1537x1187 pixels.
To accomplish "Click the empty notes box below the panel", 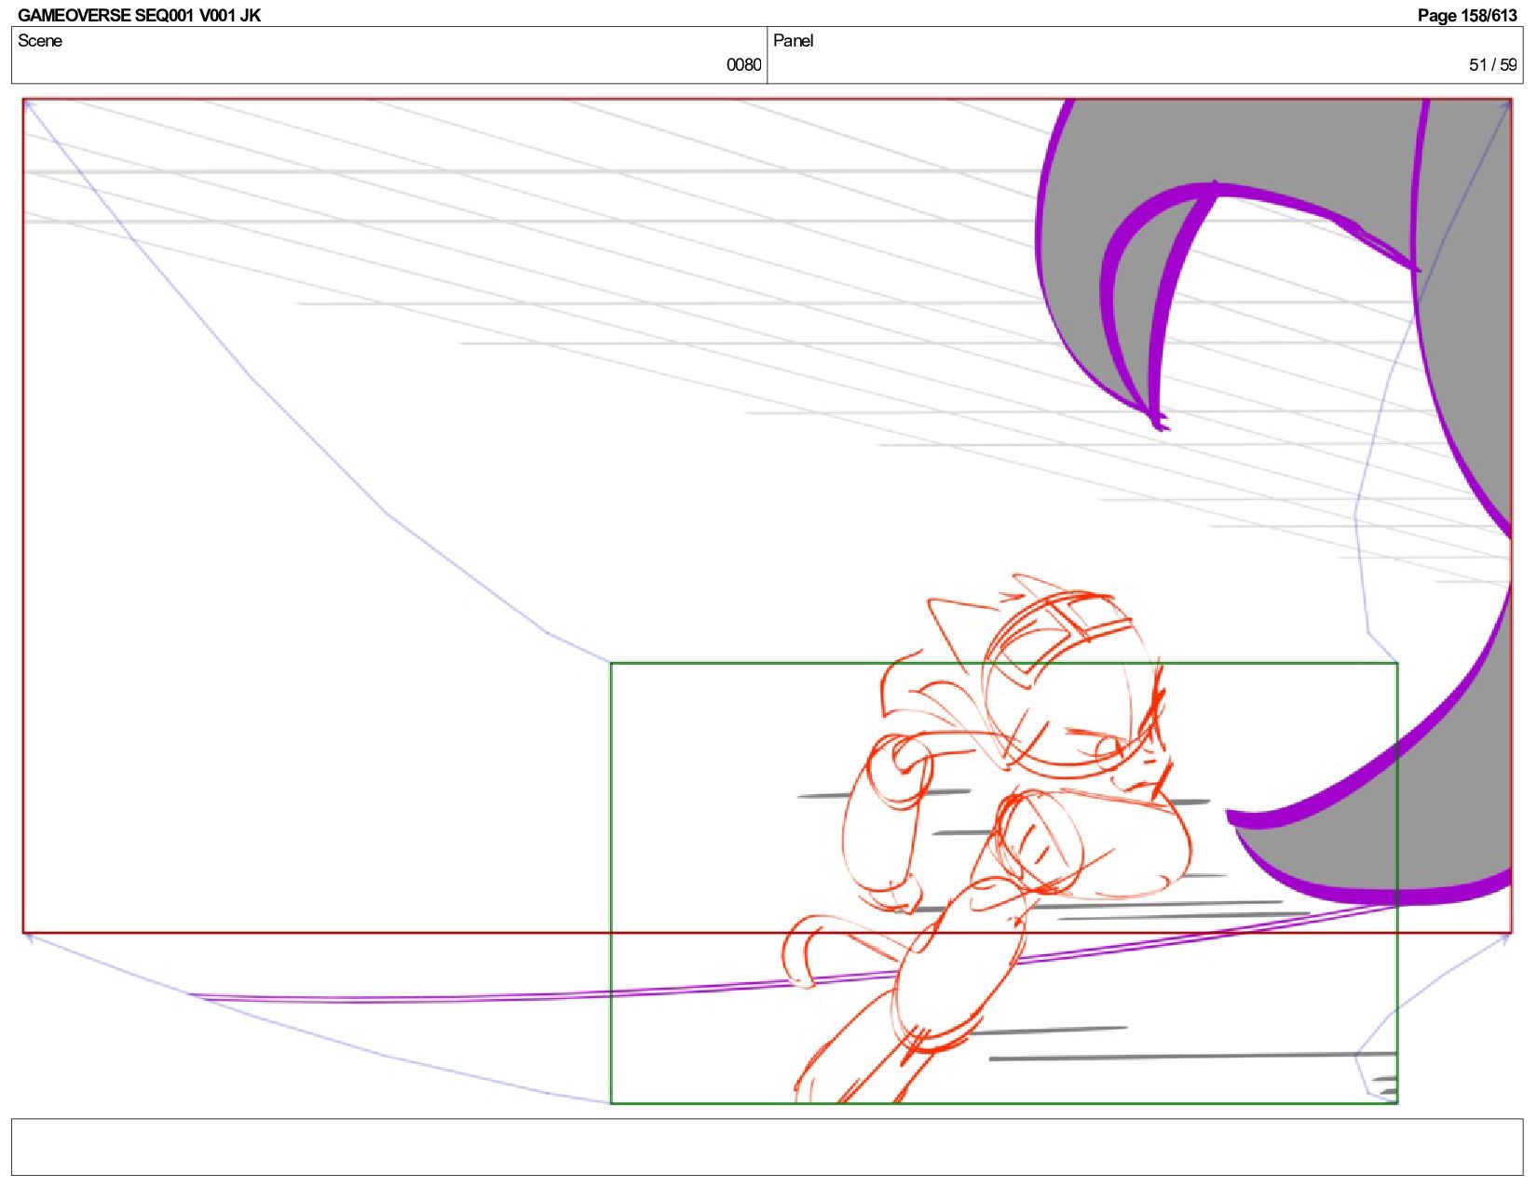I will click(x=767, y=1146).
